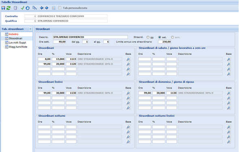Click the Voce field showing 1115

click(71, 59)
